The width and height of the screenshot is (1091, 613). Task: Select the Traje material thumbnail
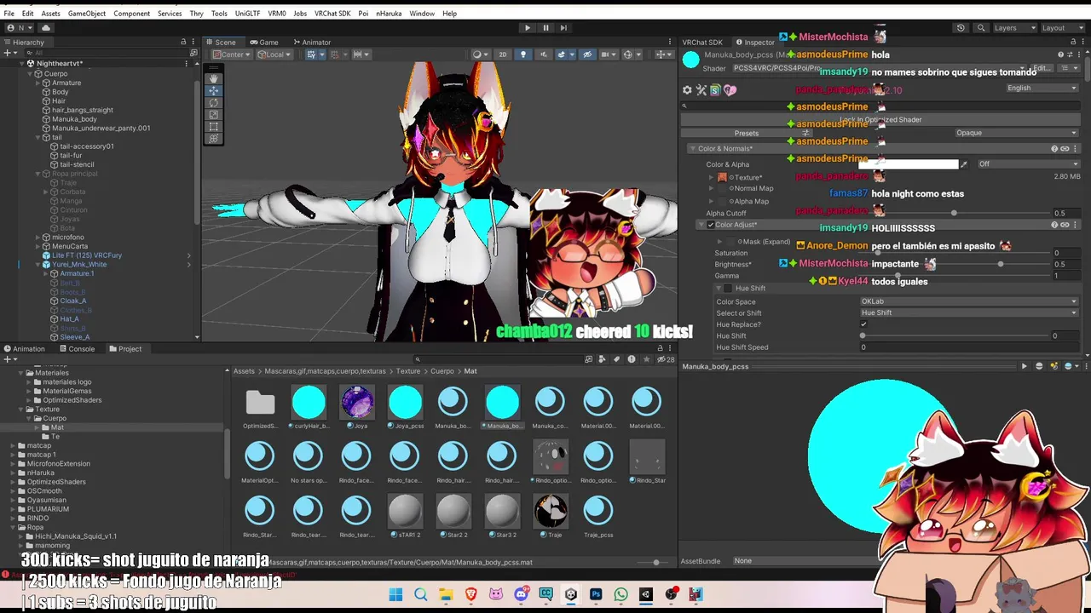[x=551, y=512]
